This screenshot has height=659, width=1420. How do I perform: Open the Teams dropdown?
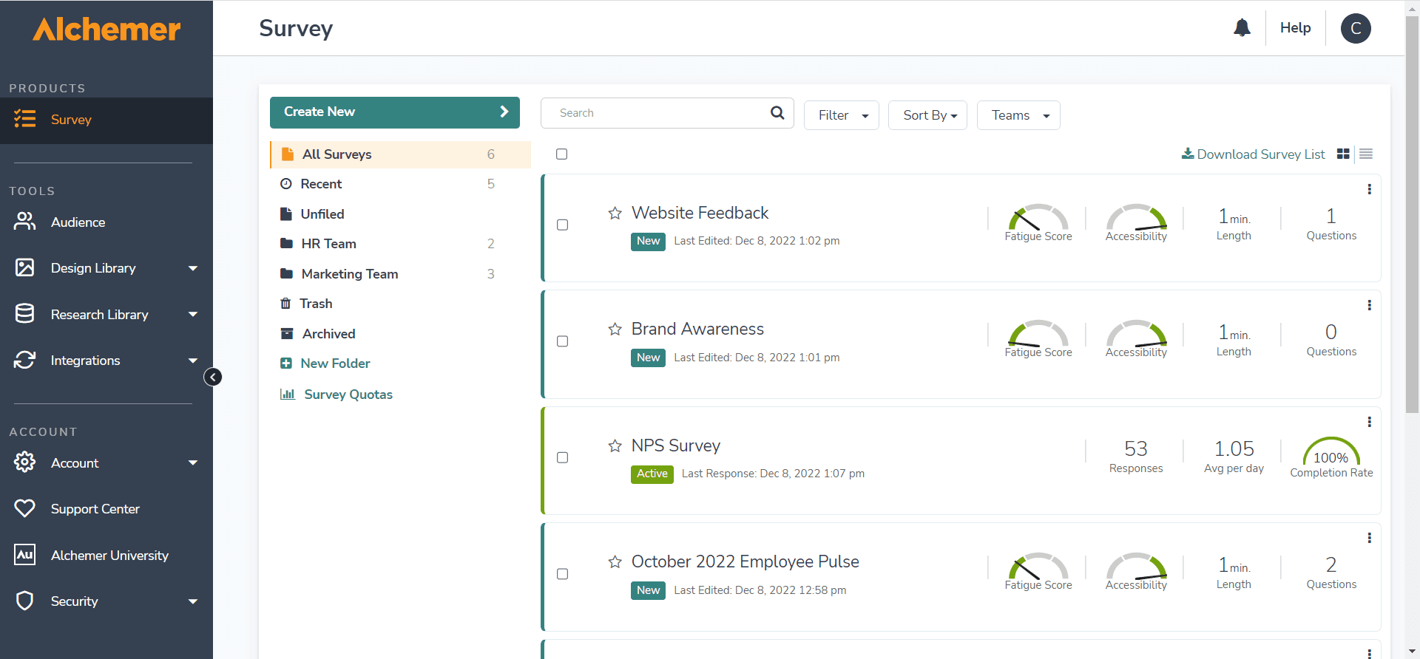pyautogui.click(x=1018, y=115)
